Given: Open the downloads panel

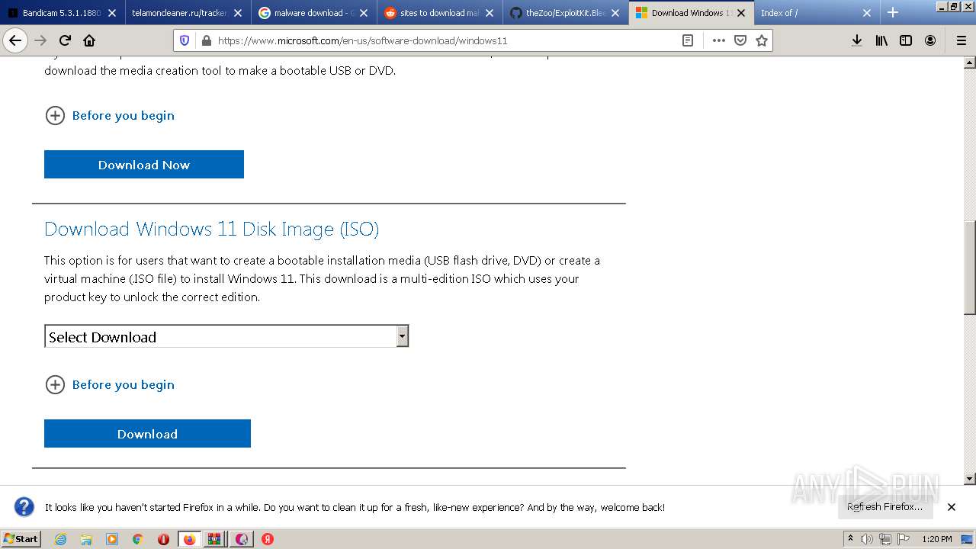Looking at the screenshot, I should pyautogui.click(x=857, y=40).
